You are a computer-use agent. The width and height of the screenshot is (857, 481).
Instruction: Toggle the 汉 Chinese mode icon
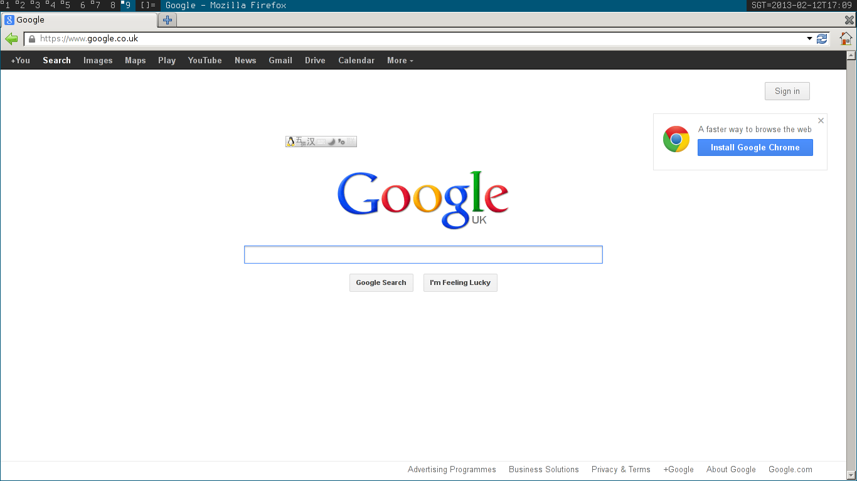311,142
